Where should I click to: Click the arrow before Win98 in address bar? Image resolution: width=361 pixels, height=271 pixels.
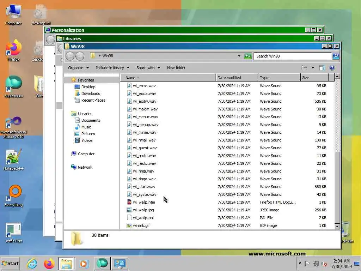tap(99, 56)
